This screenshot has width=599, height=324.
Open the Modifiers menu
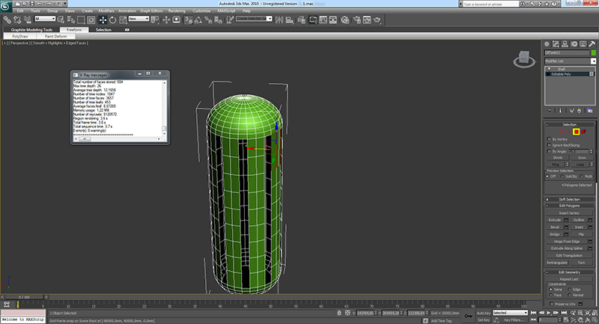[x=106, y=10]
